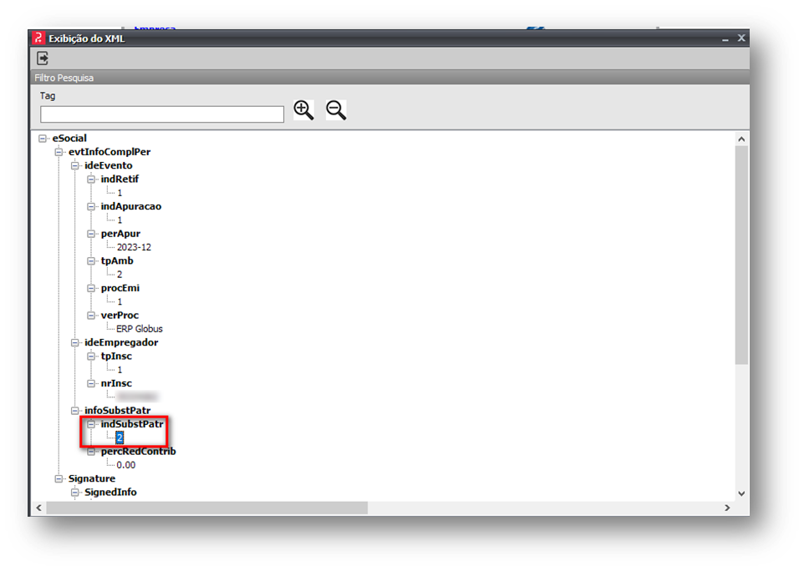Select the Signature tree label
Viewport: 804px width, 571px height.
pos(92,479)
